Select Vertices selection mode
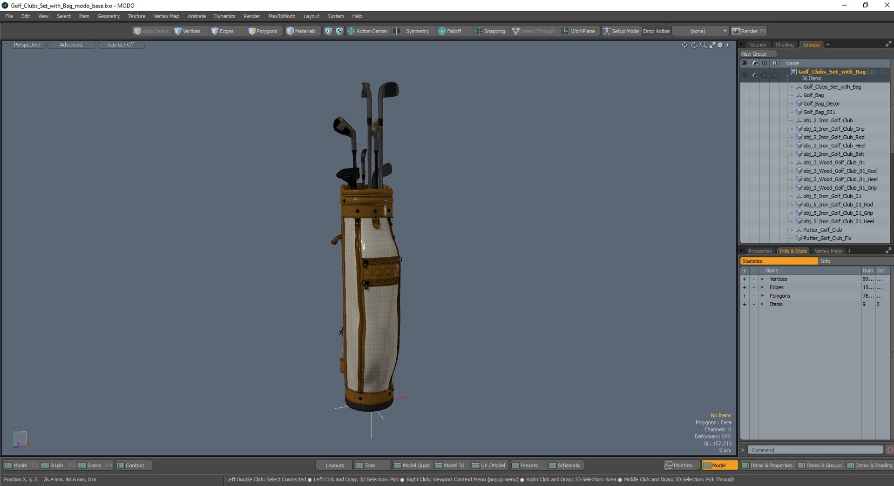This screenshot has width=894, height=486. click(x=187, y=31)
